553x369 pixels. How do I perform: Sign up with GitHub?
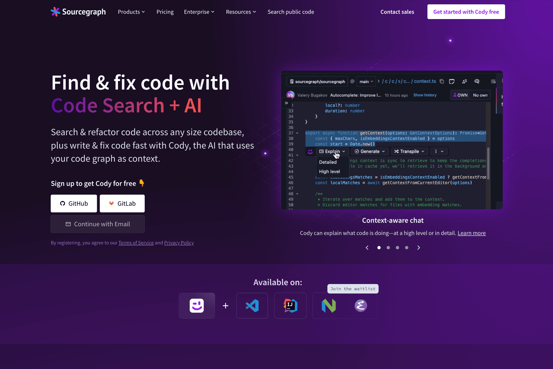tap(74, 203)
